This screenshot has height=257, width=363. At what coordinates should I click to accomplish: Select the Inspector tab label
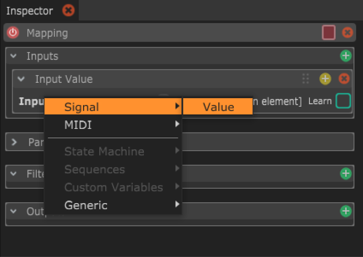29,10
